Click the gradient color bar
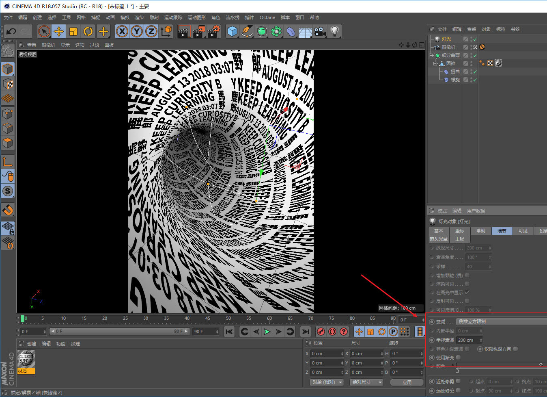This screenshot has width=547, height=397. (x=501, y=364)
